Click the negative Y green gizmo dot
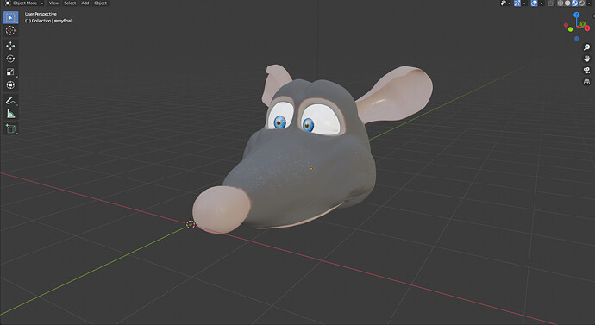This screenshot has width=595, height=325. point(570,29)
